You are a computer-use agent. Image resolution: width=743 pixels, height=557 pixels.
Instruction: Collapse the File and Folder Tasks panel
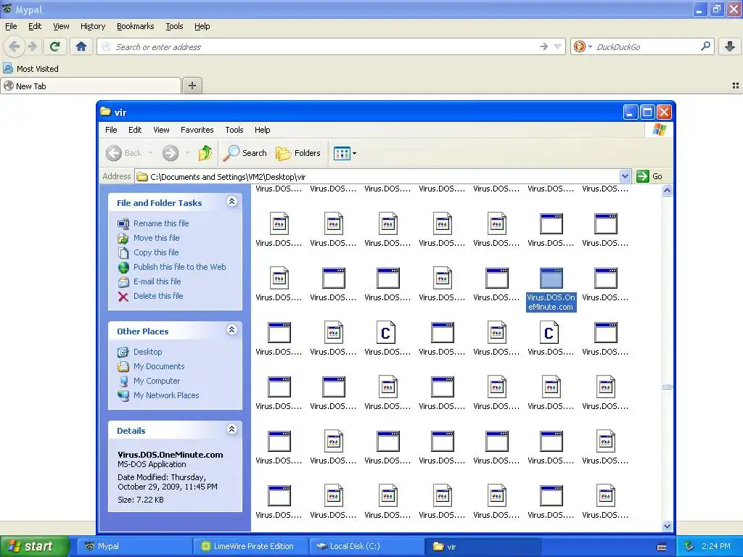pos(231,202)
